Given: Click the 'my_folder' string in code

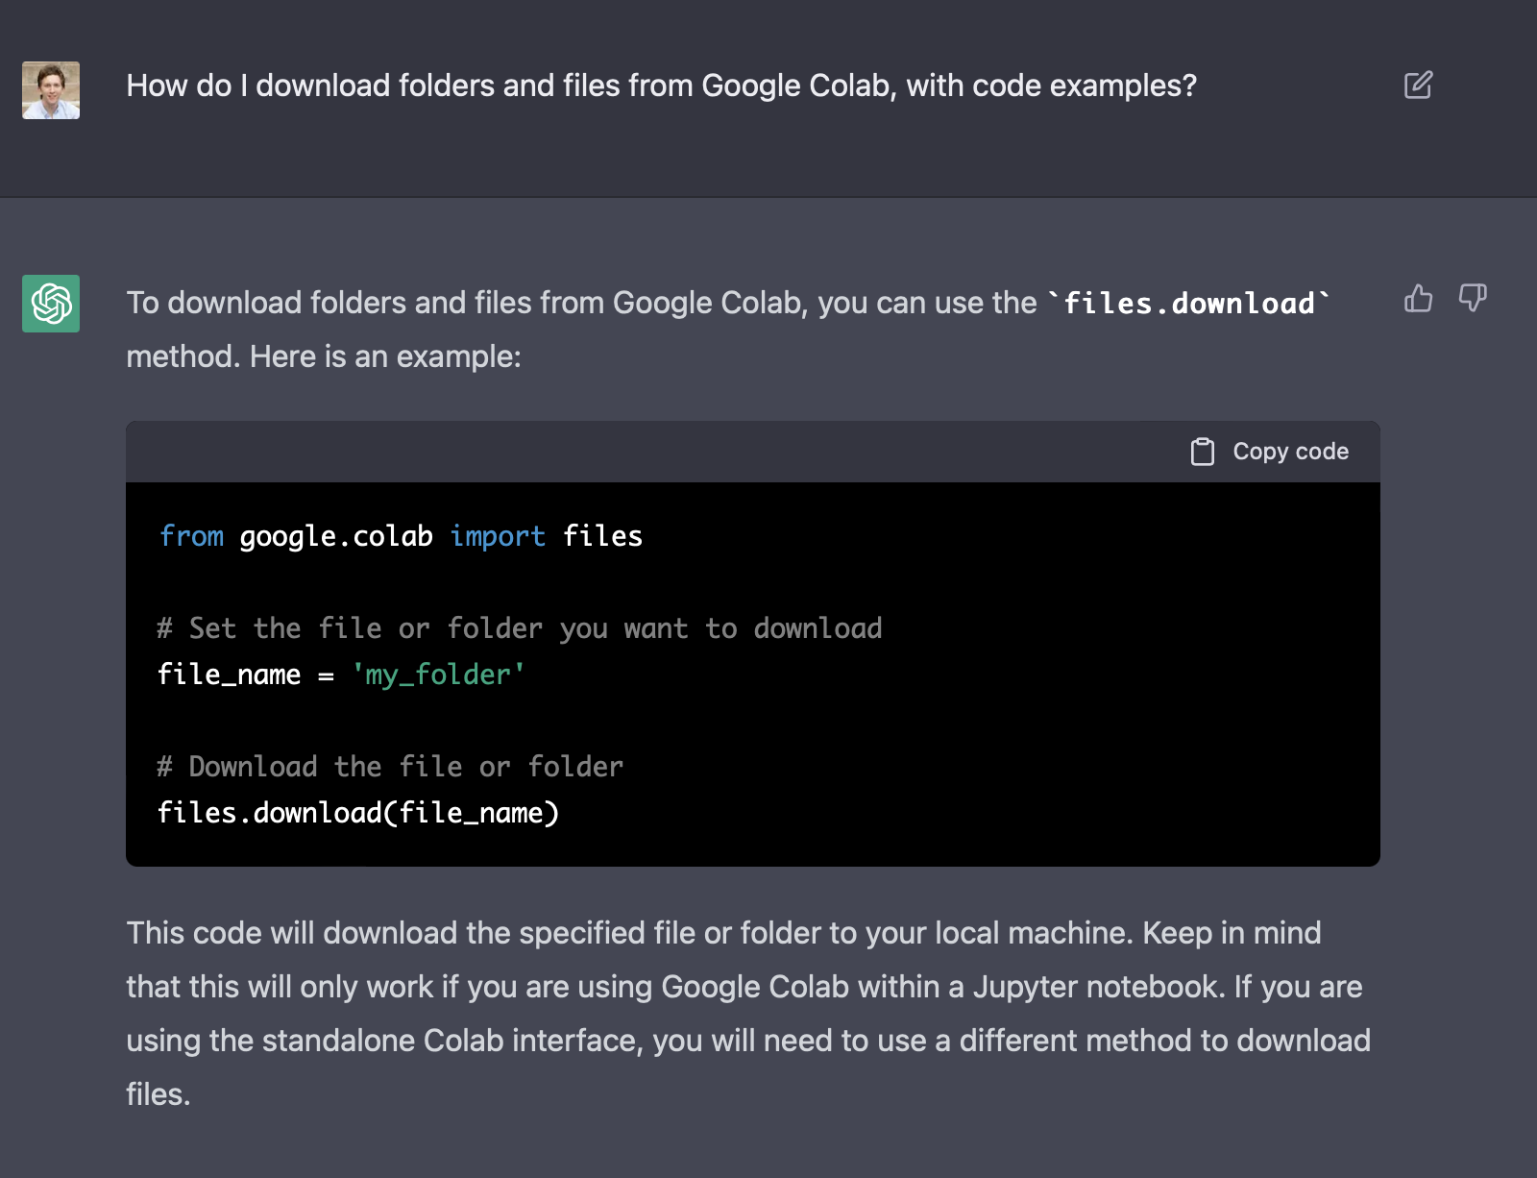Looking at the screenshot, I should point(438,675).
